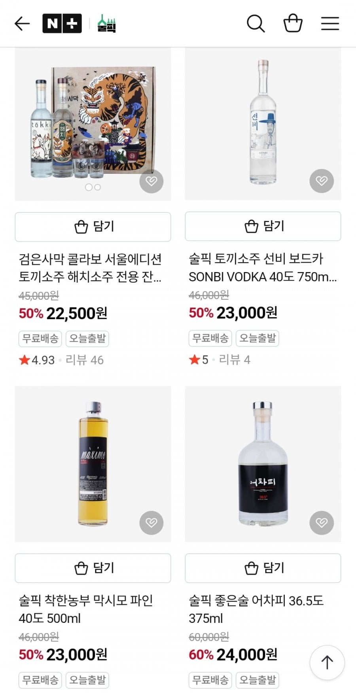Open the 술픽 좋은술 어차피 36.5도 title link

click(256, 609)
